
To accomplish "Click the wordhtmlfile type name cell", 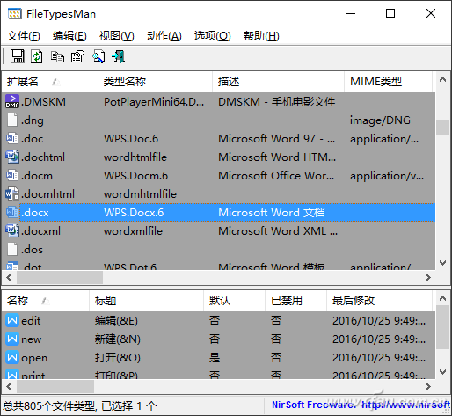I will click(x=135, y=157).
